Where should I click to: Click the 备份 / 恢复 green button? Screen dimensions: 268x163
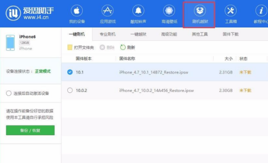pyautogui.click(x=30, y=131)
